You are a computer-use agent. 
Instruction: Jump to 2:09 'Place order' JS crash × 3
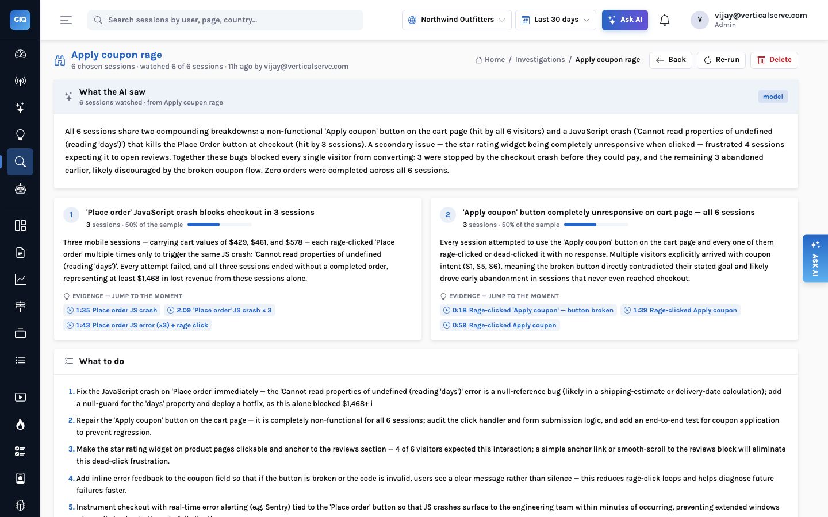[x=219, y=310]
